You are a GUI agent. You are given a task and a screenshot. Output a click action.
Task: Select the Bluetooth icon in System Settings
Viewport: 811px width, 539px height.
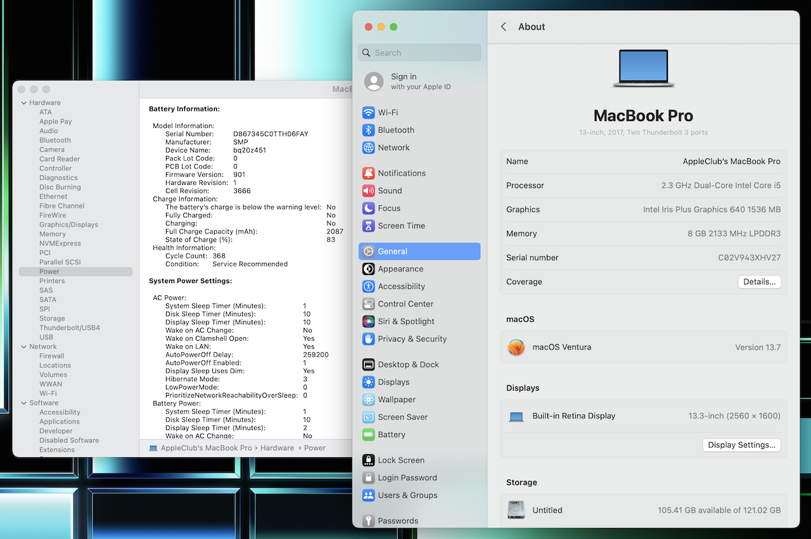click(368, 130)
